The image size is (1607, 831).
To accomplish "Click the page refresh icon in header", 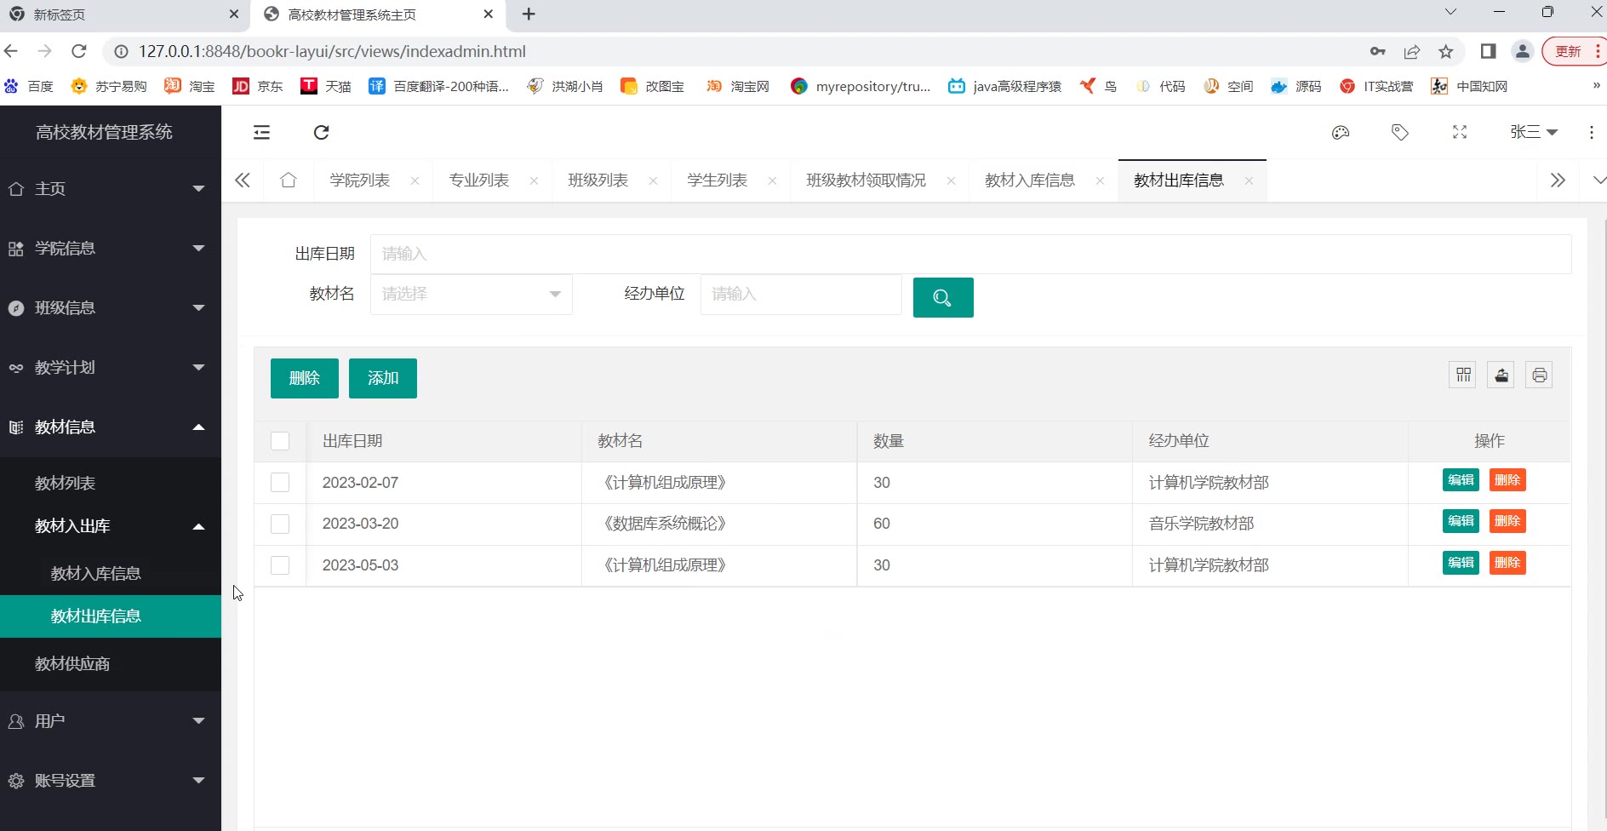I will [321, 132].
